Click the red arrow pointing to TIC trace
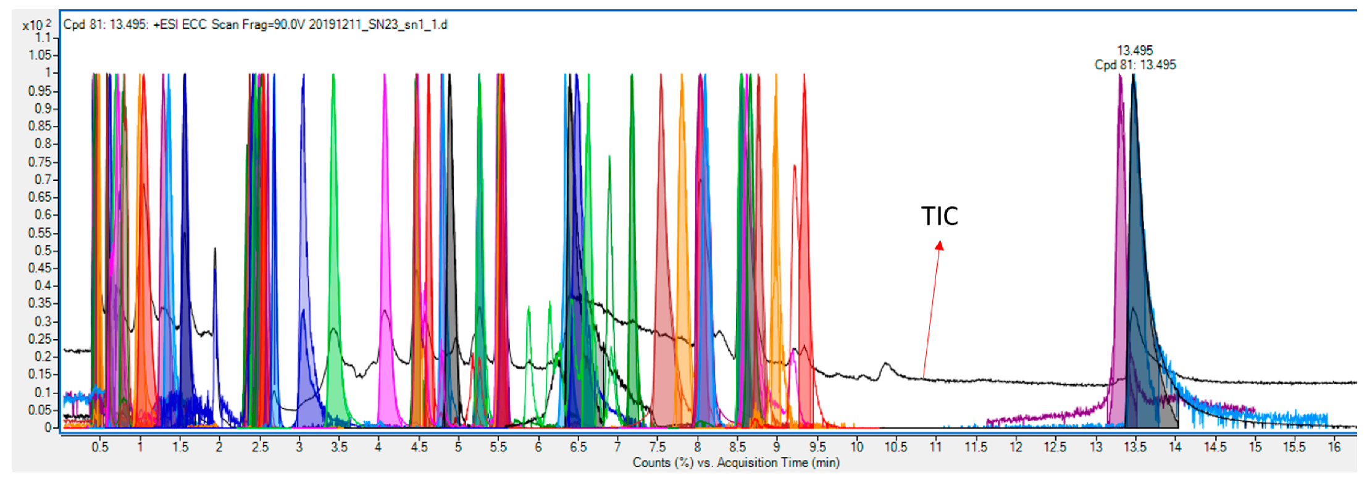Image resolution: width=1367 pixels, height=486 pixels. [x=931, y=309]
